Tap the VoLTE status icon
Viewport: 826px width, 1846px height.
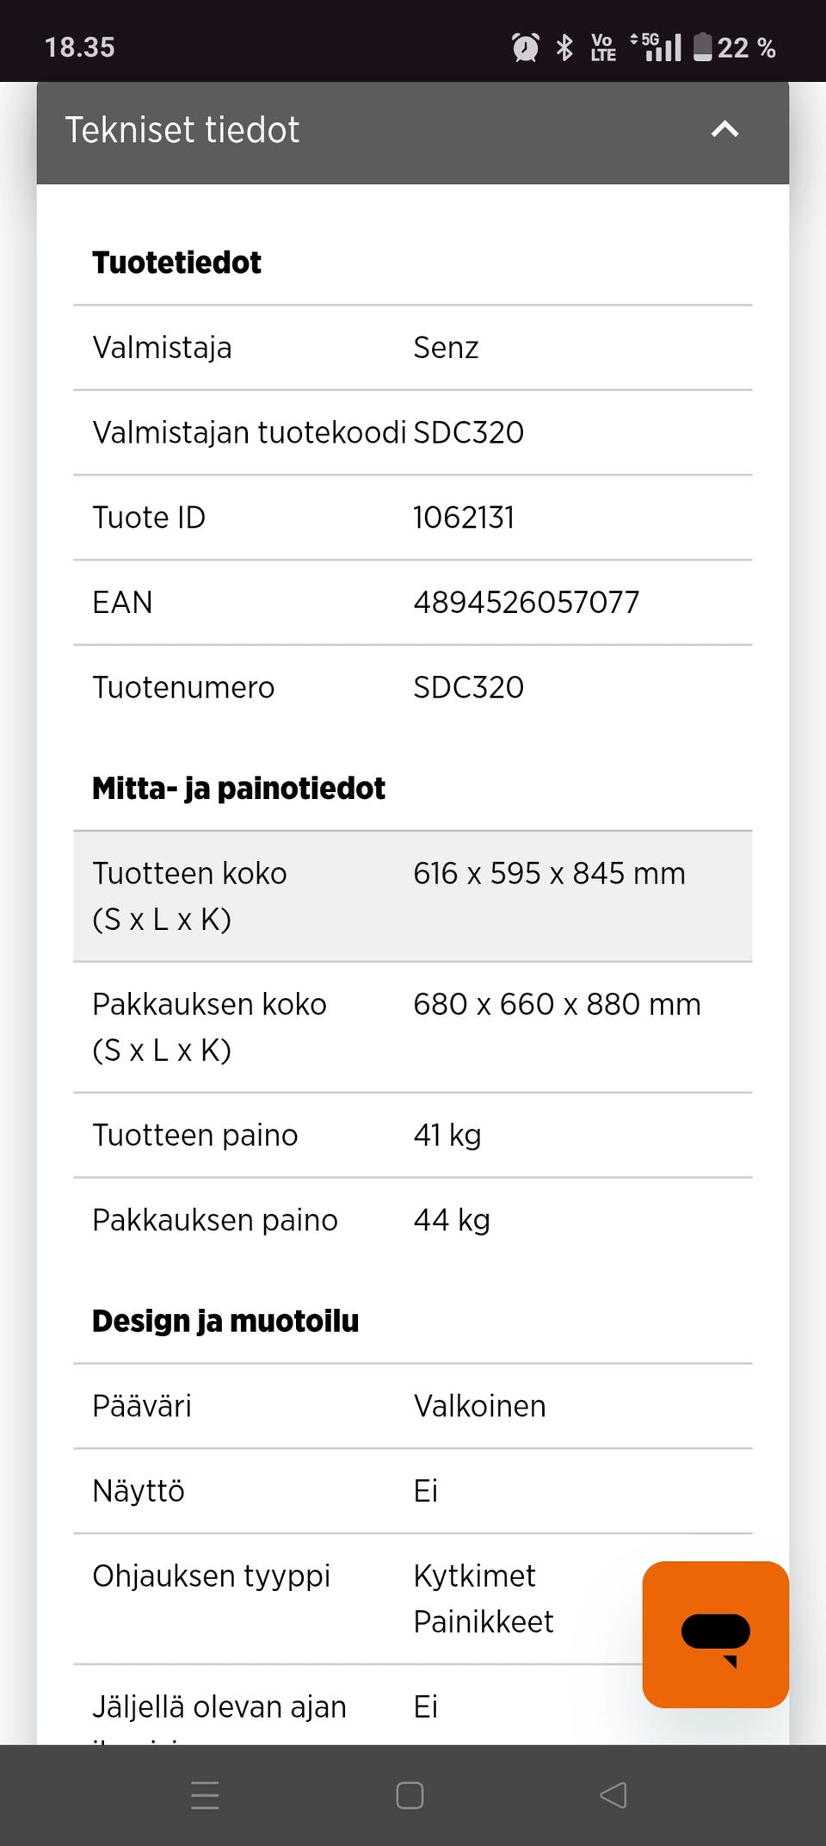tap(603, 47)
